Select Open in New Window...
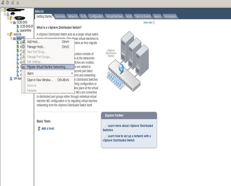 point(48,80)
